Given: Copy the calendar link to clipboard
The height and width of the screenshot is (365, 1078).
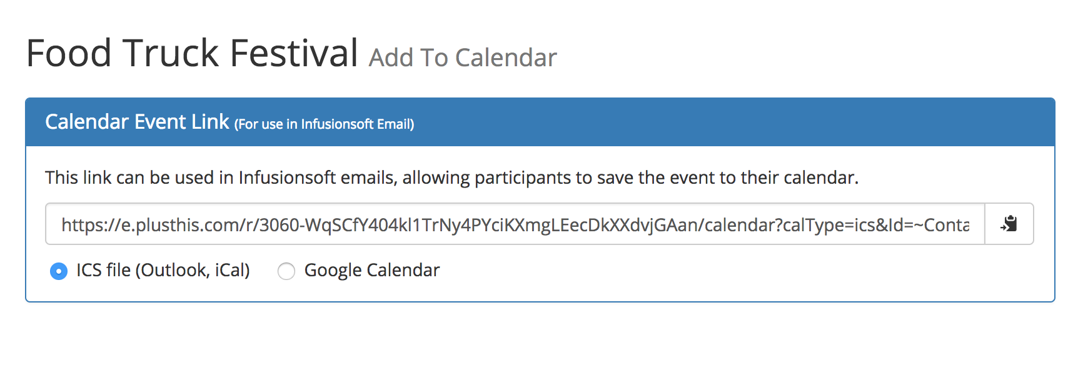Looking at the screenshot, I should point(1009,224).
